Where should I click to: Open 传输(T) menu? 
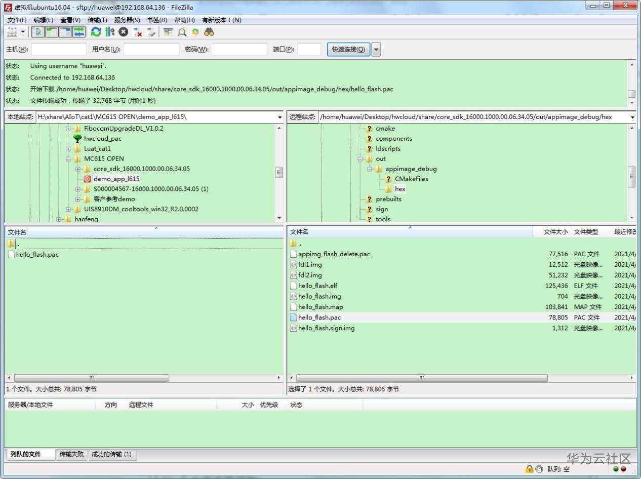coord(97,20)
